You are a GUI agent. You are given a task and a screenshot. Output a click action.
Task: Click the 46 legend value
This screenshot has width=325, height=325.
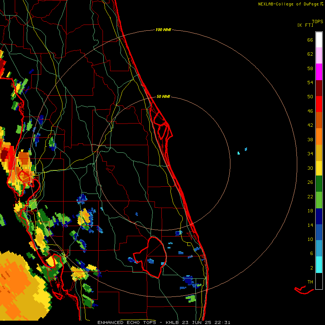[310, 111]
